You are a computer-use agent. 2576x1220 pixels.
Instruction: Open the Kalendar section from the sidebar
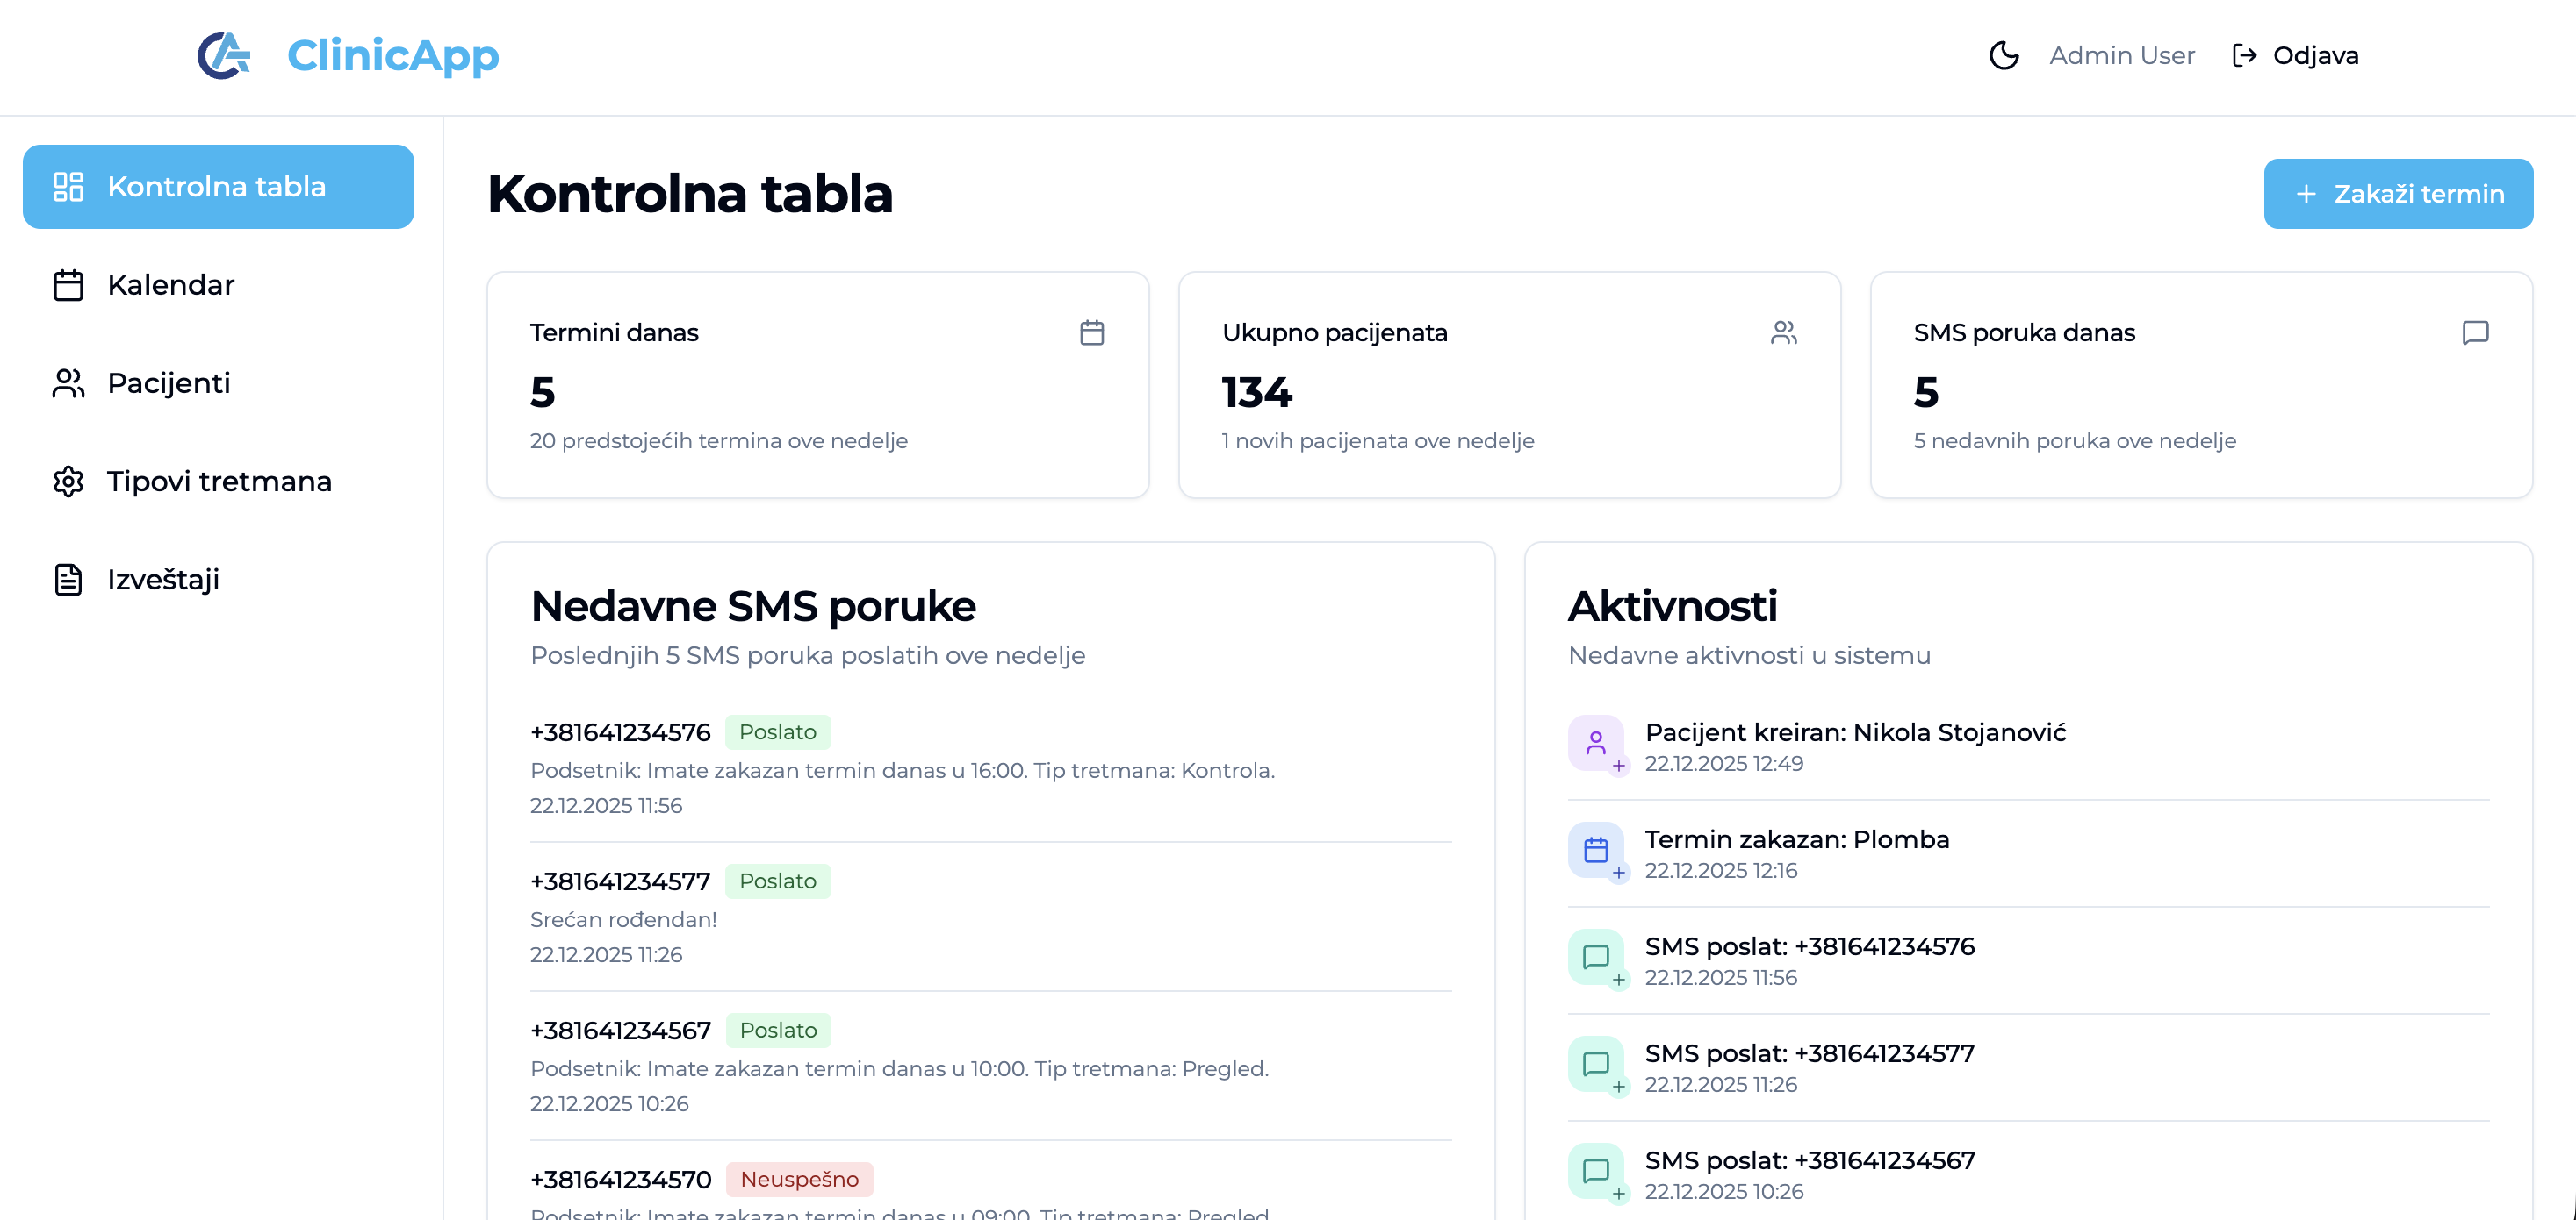pos(170,285)
